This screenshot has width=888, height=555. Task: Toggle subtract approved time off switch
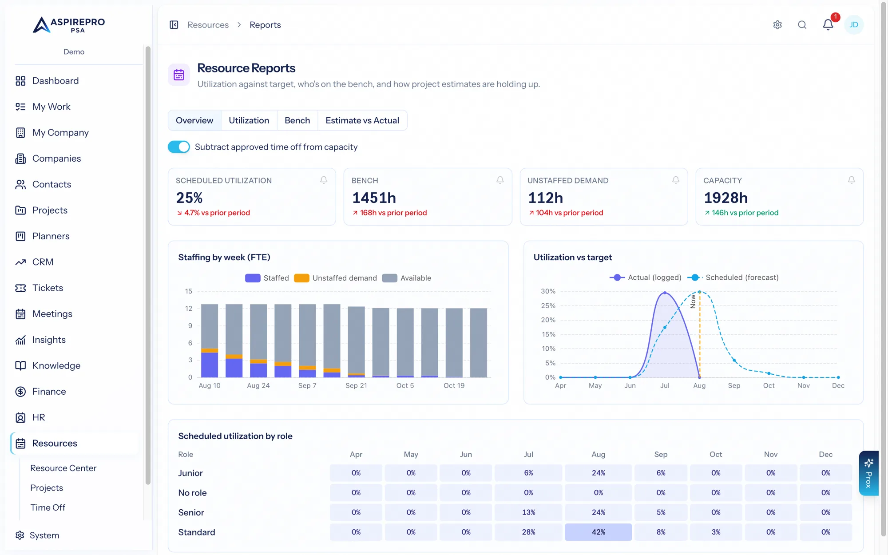pos(179,147)
